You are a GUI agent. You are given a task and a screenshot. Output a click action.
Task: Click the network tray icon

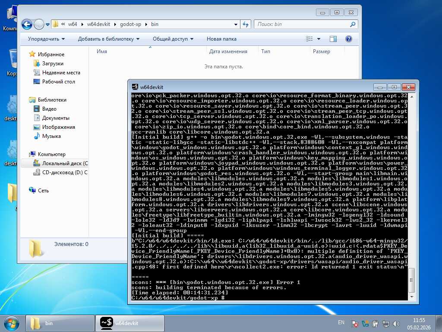pyautogui.click(x=385, y=323)
